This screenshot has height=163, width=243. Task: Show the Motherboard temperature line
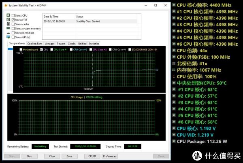[21, 49]
